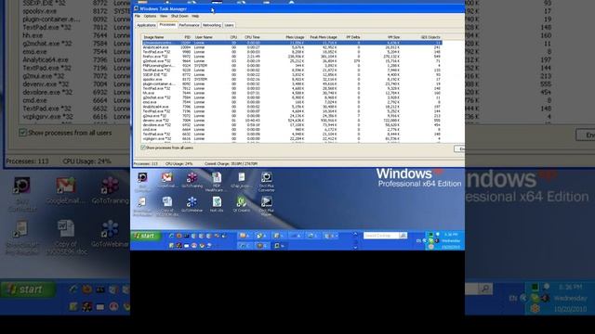This screenshot has width=595, height=334.
Task: Select the spoolsv.exe process row
Action: coord(292,79)
